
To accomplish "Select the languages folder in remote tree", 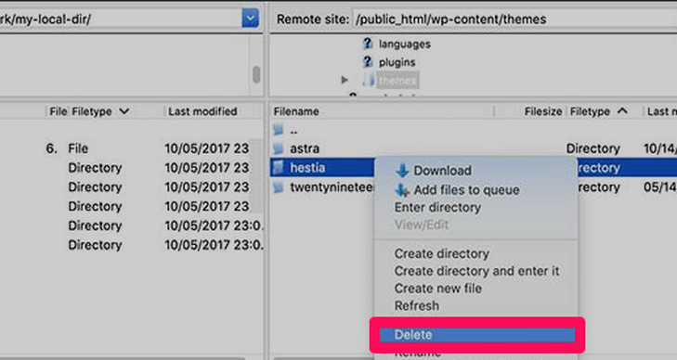I will (405, 44).
